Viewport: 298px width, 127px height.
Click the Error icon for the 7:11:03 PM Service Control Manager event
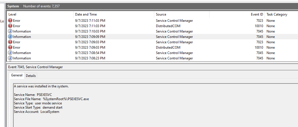(10, 21)
